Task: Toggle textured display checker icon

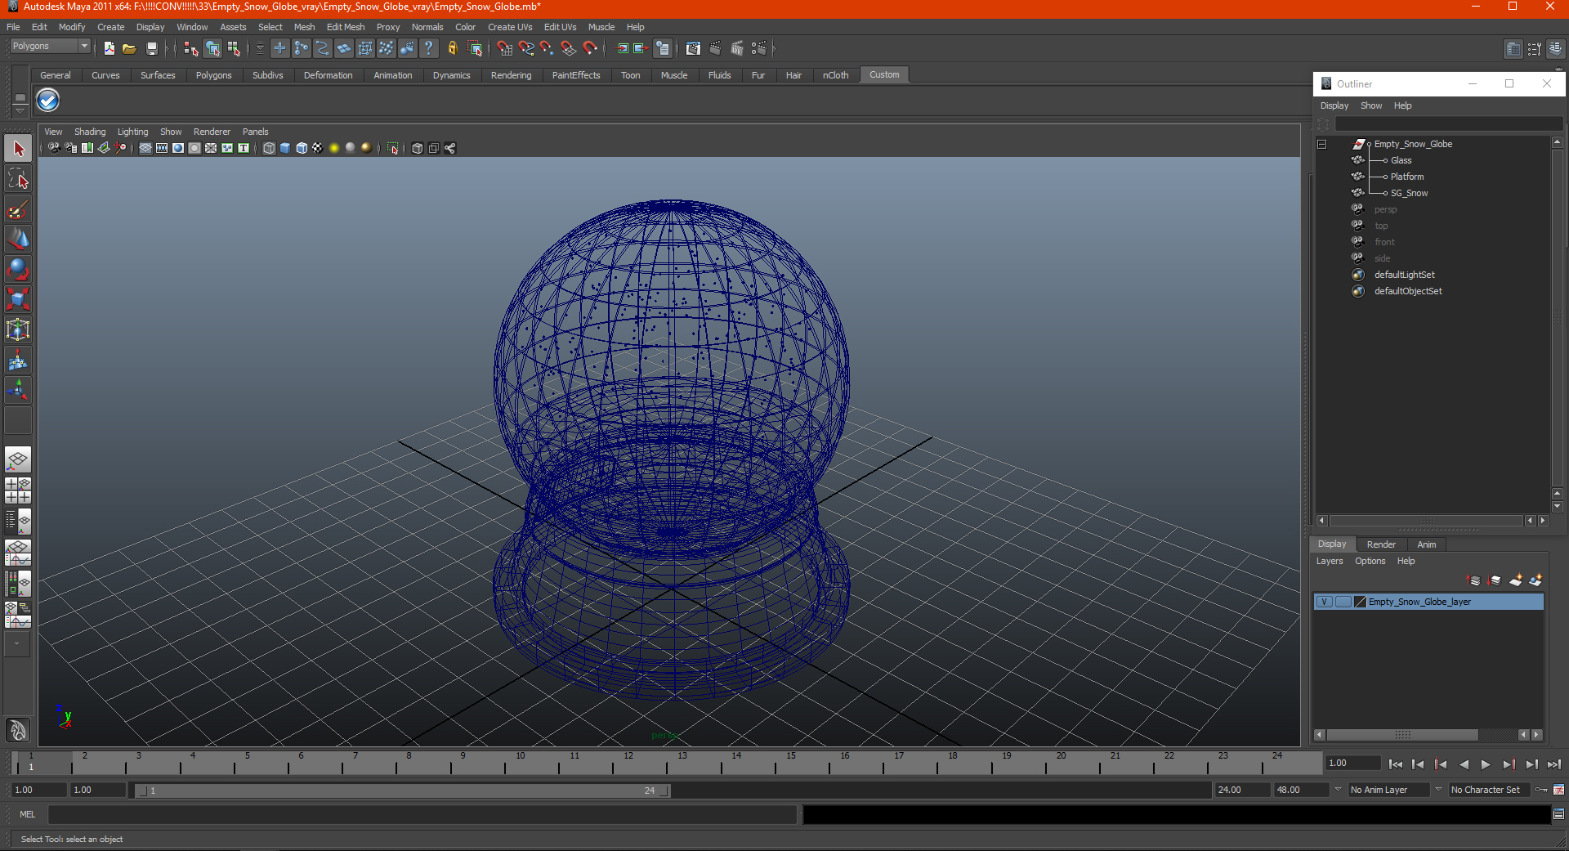Action: (x=318, y=148)
